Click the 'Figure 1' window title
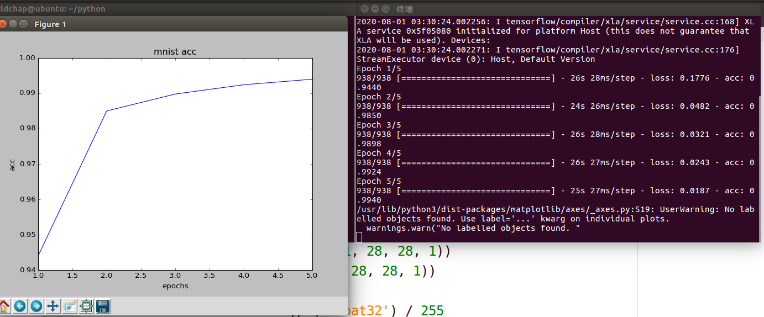Image resolution: width=764 pixels, height=317 pixels. [50, 24]
